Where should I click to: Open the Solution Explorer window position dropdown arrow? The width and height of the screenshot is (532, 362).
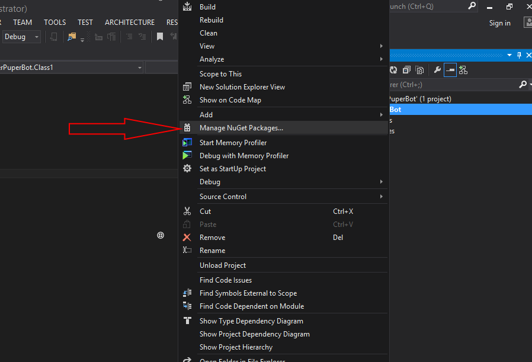point(509,55)
